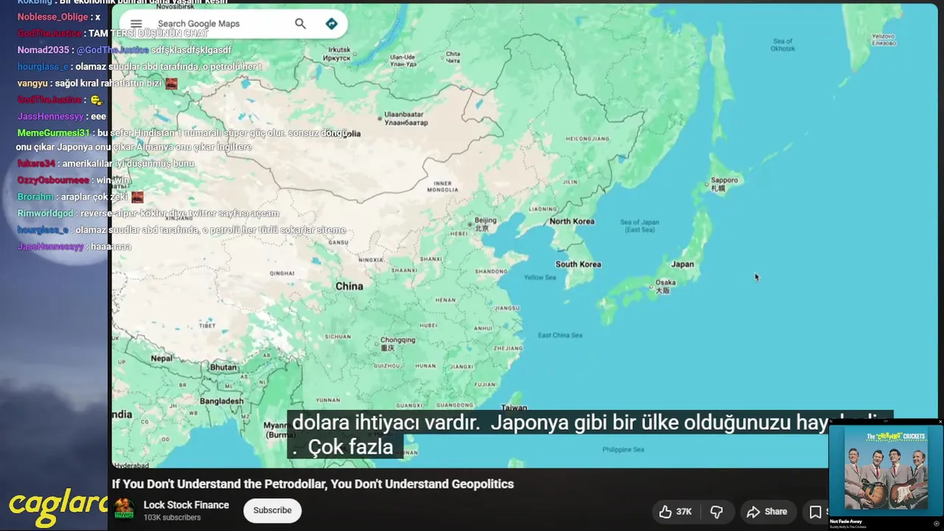The height and width of the screenshot is (531, 944).
Task: Click the Sea of Japan label
Action: click(x=639, y=226)
